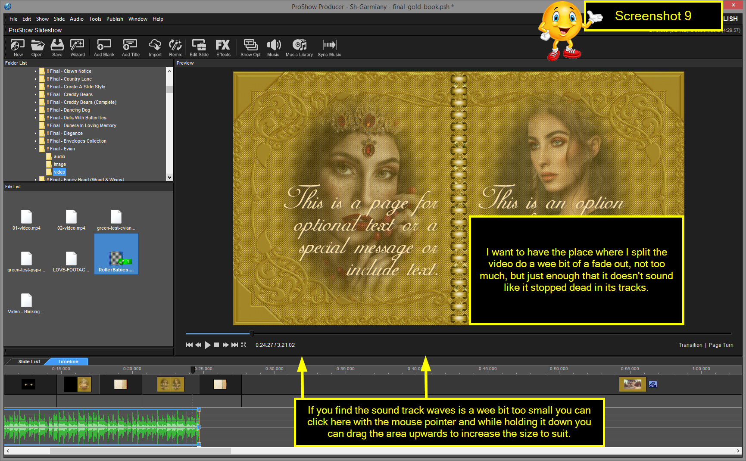
Task: Select the green-test-evian file
Action: 116,220
